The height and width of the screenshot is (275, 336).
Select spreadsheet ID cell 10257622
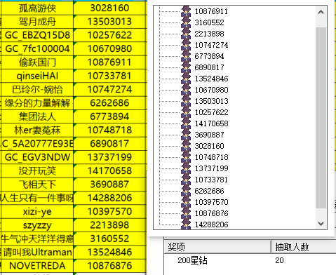pos(109,35)
